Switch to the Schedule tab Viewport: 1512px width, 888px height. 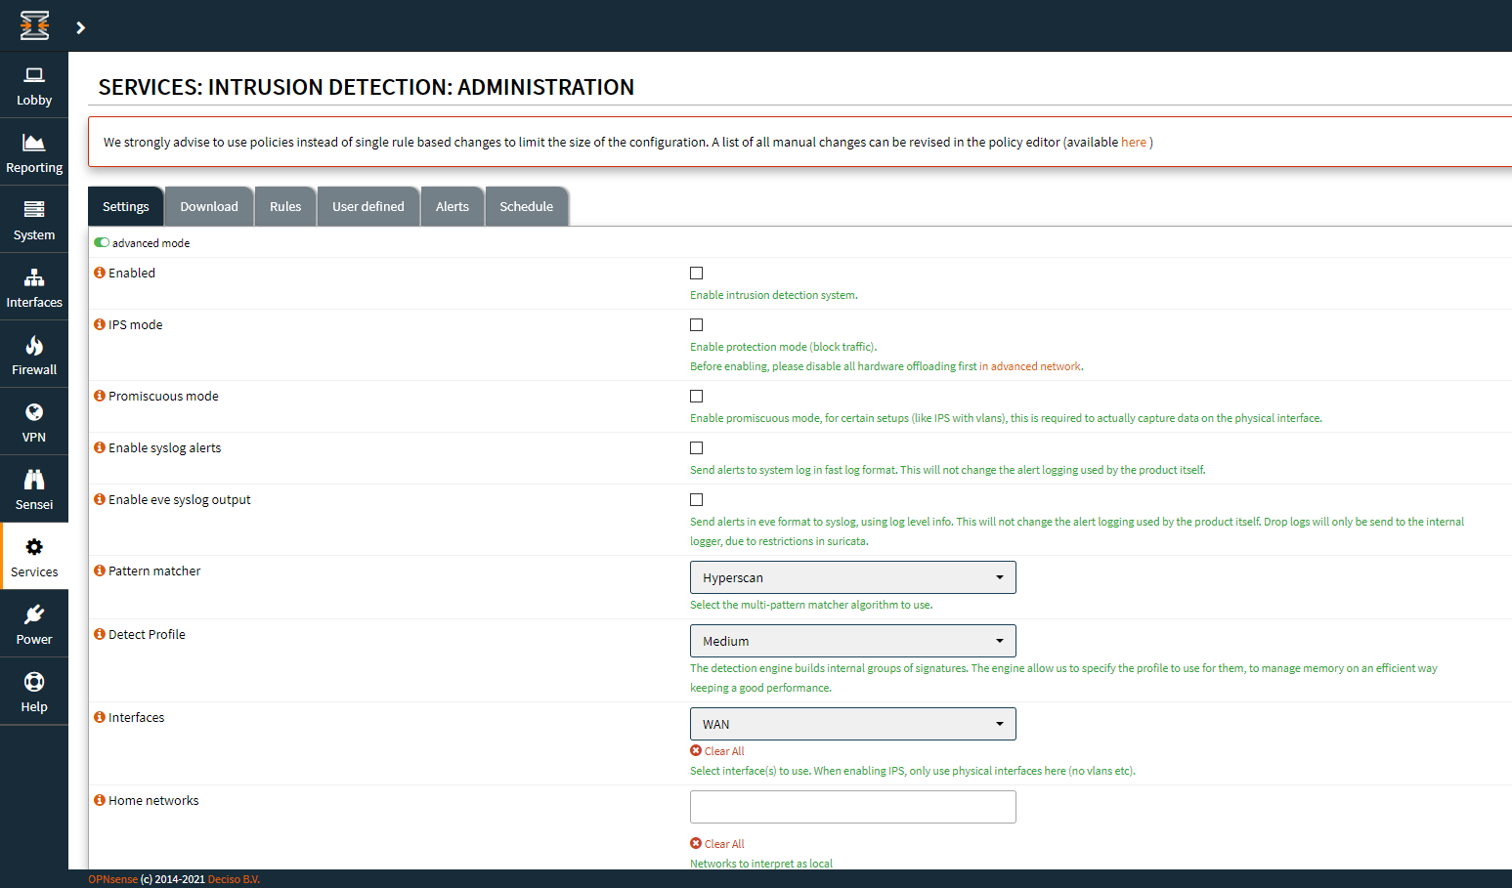[x=527, y=206]
